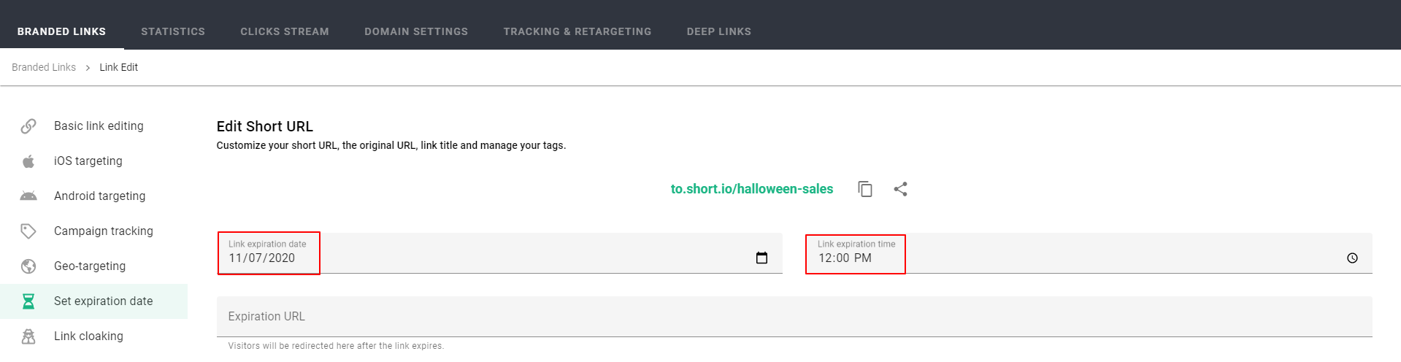This screenshot has height=362, width=1401.
Task: Click the spy icon for Link cloaking
Action: tap(28, 336)
